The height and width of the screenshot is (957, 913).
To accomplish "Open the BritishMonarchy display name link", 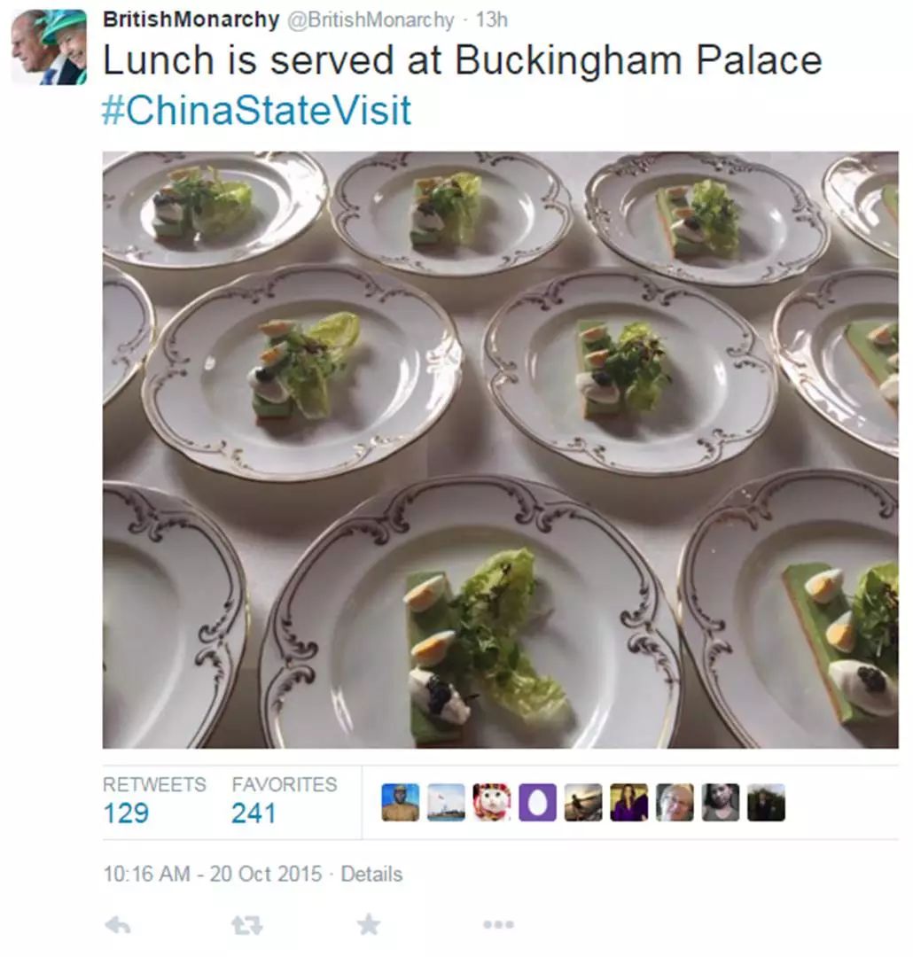I will (x=191, y=19).
